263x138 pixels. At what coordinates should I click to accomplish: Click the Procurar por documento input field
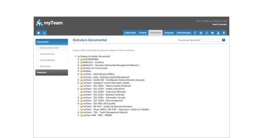(211, 40)
